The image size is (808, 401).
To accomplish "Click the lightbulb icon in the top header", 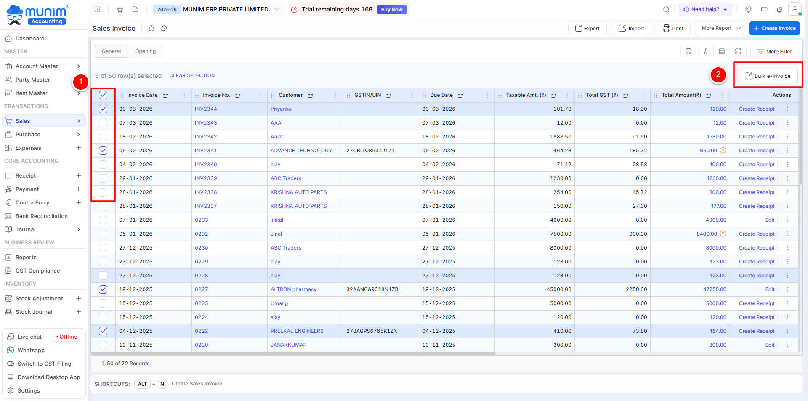I will point(748,9).
